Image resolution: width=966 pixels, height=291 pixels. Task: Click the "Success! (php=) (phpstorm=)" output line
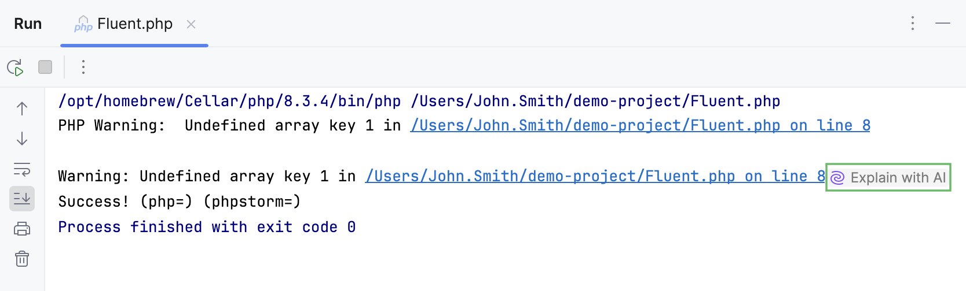point(179,202)
